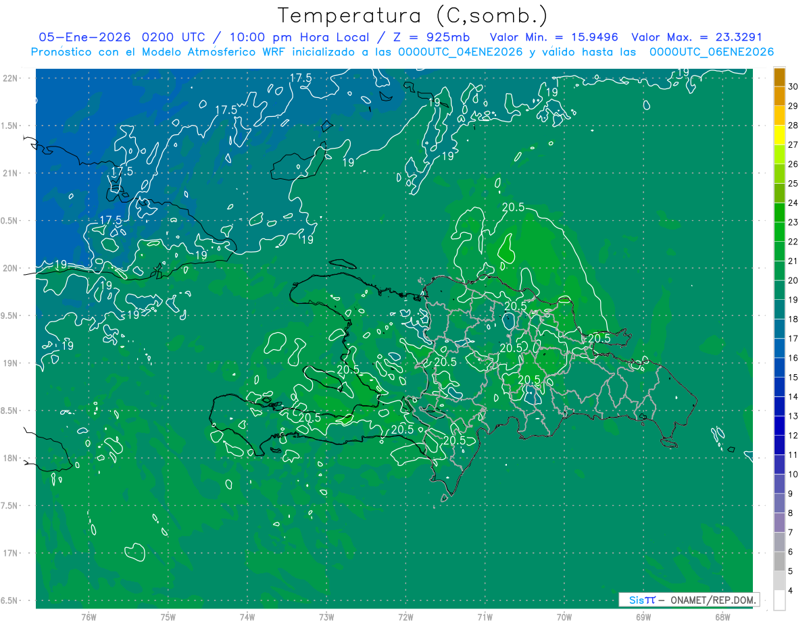Click the 'Valor Max. = 23.3291' readout
This screenshot has width=811, height=626.
pos(696,38)
